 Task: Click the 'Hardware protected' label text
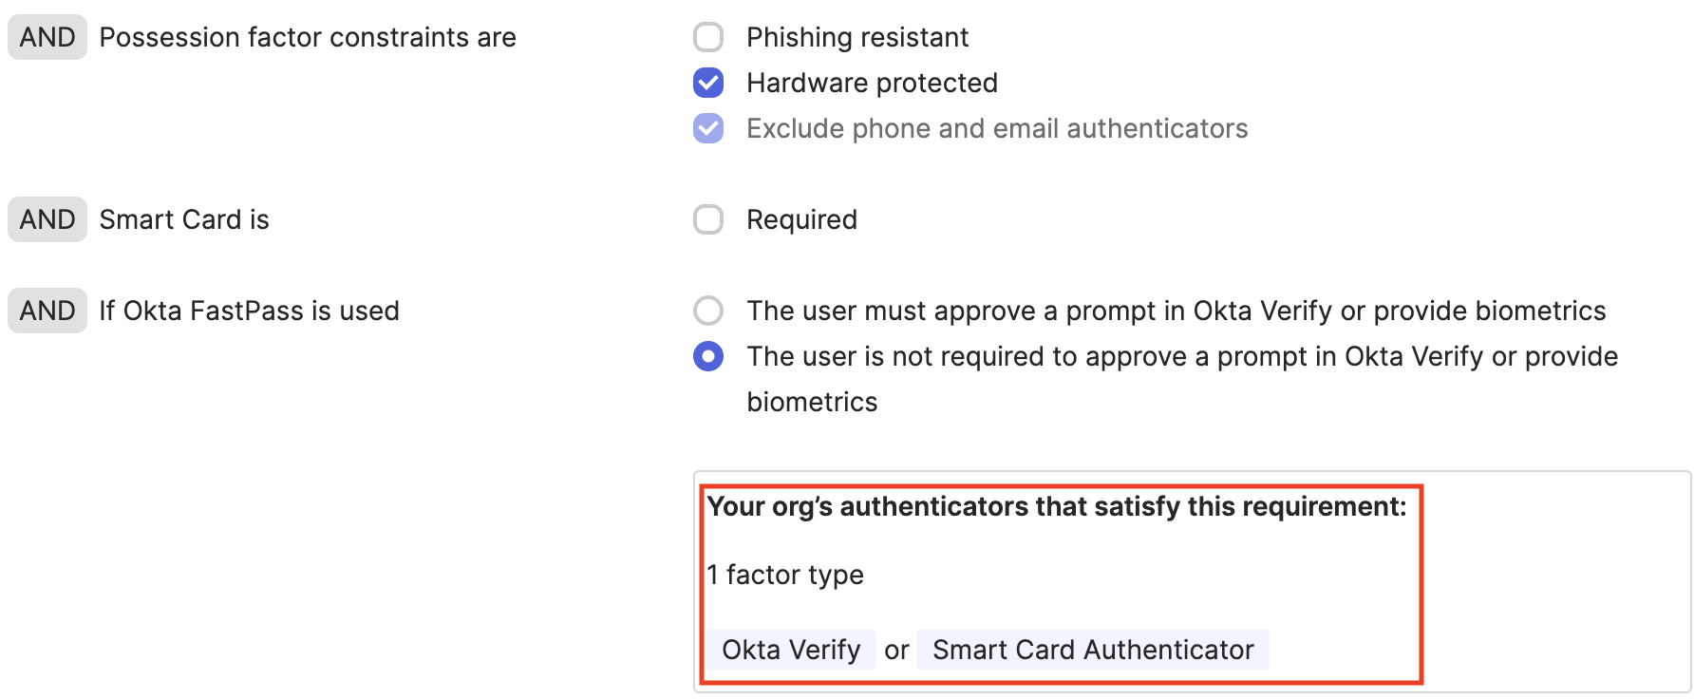click(872, 83)
